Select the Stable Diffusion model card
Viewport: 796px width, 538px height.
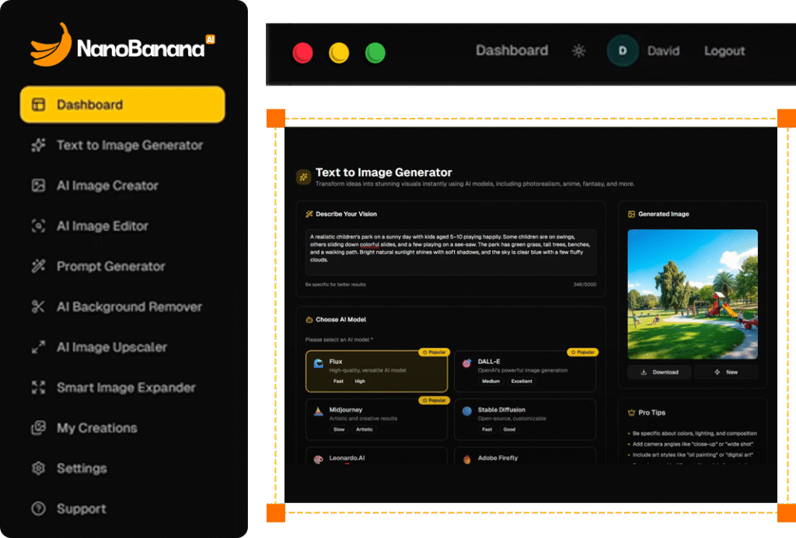(x=525, y=419)
